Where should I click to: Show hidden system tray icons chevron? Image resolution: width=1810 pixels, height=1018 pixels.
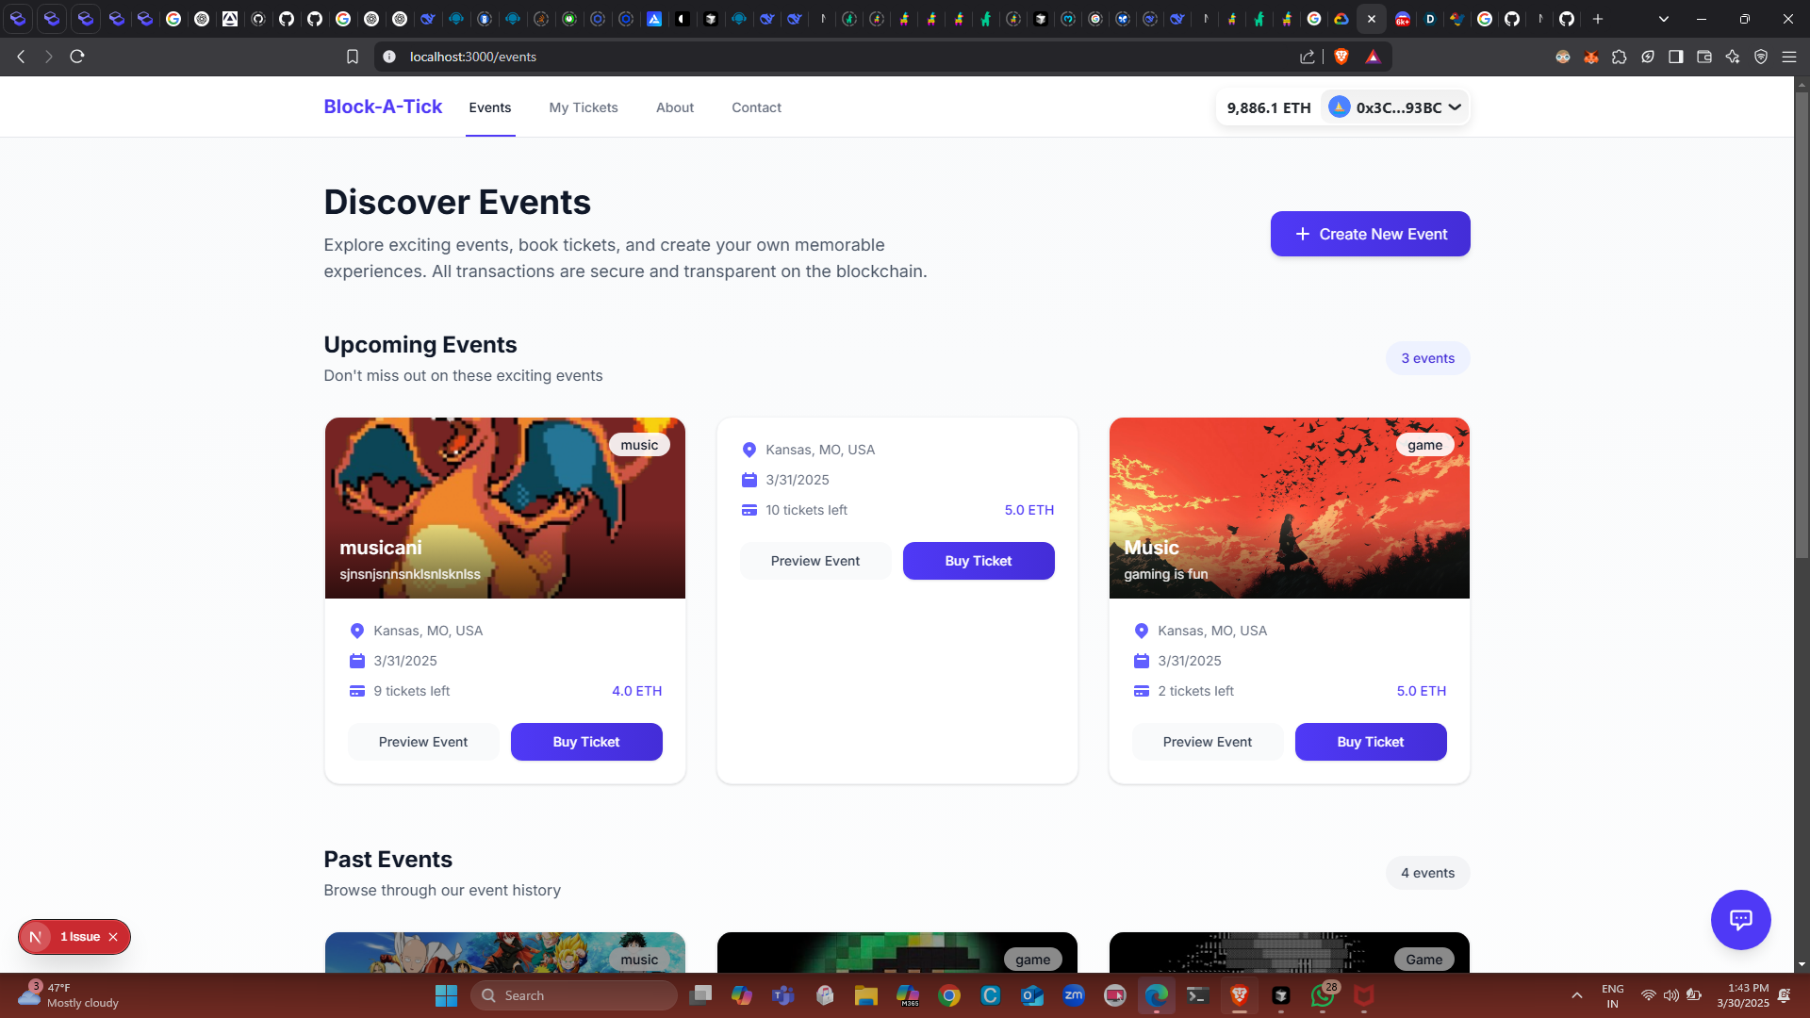click(1576, 995)
